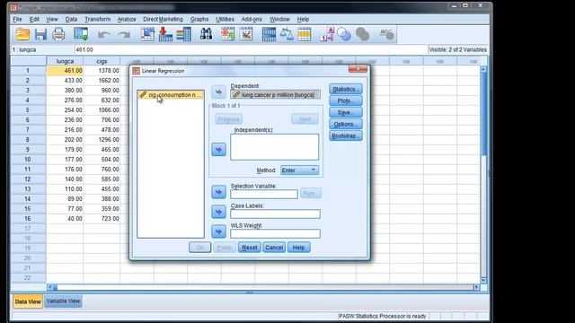Open the Options... button
This screenshot has height=323, width=575.
(x=345, y=124)
